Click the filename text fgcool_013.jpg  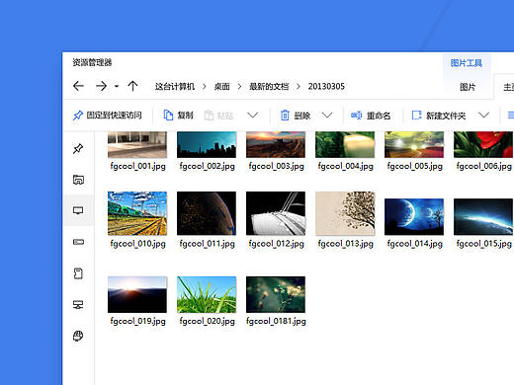pos(345,244)
